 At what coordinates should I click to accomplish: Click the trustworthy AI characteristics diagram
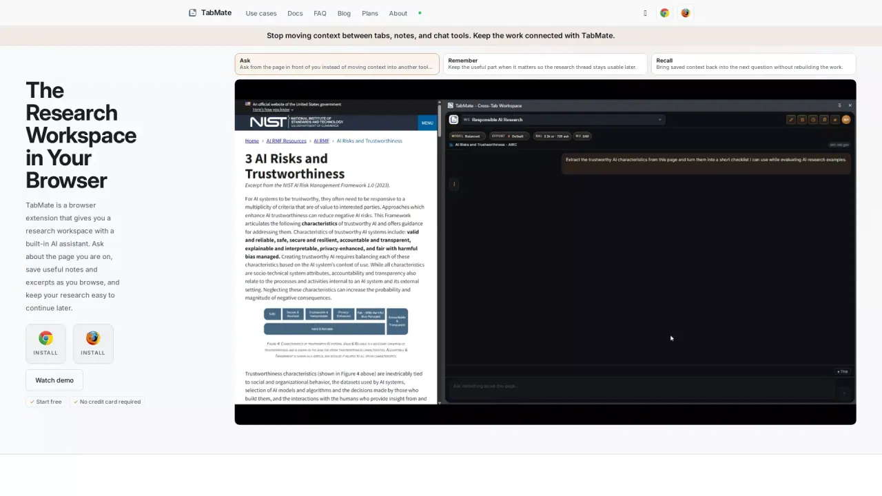(336, 321)
